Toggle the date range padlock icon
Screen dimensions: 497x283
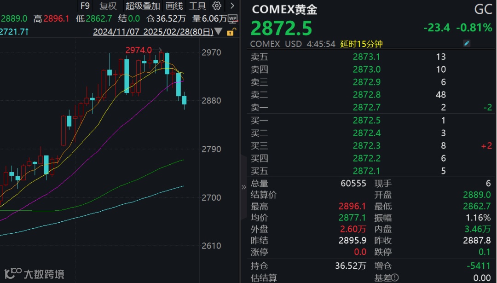click(231, 32)
